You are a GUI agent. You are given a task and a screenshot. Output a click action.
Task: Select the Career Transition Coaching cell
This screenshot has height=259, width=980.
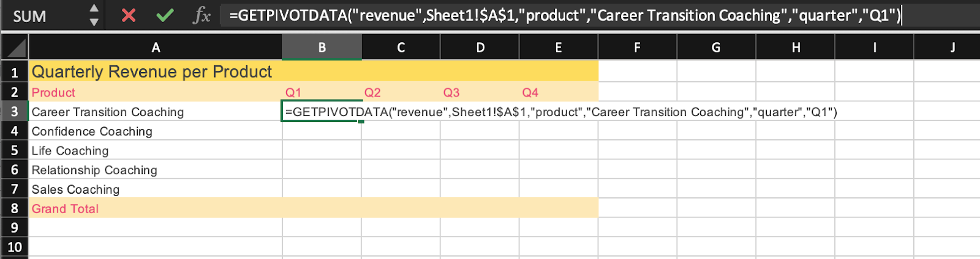click(108, 112)
